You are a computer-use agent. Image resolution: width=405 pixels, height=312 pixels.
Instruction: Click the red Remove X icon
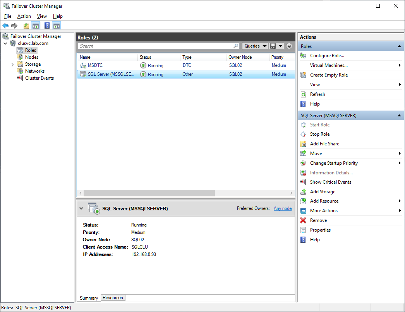303,220
